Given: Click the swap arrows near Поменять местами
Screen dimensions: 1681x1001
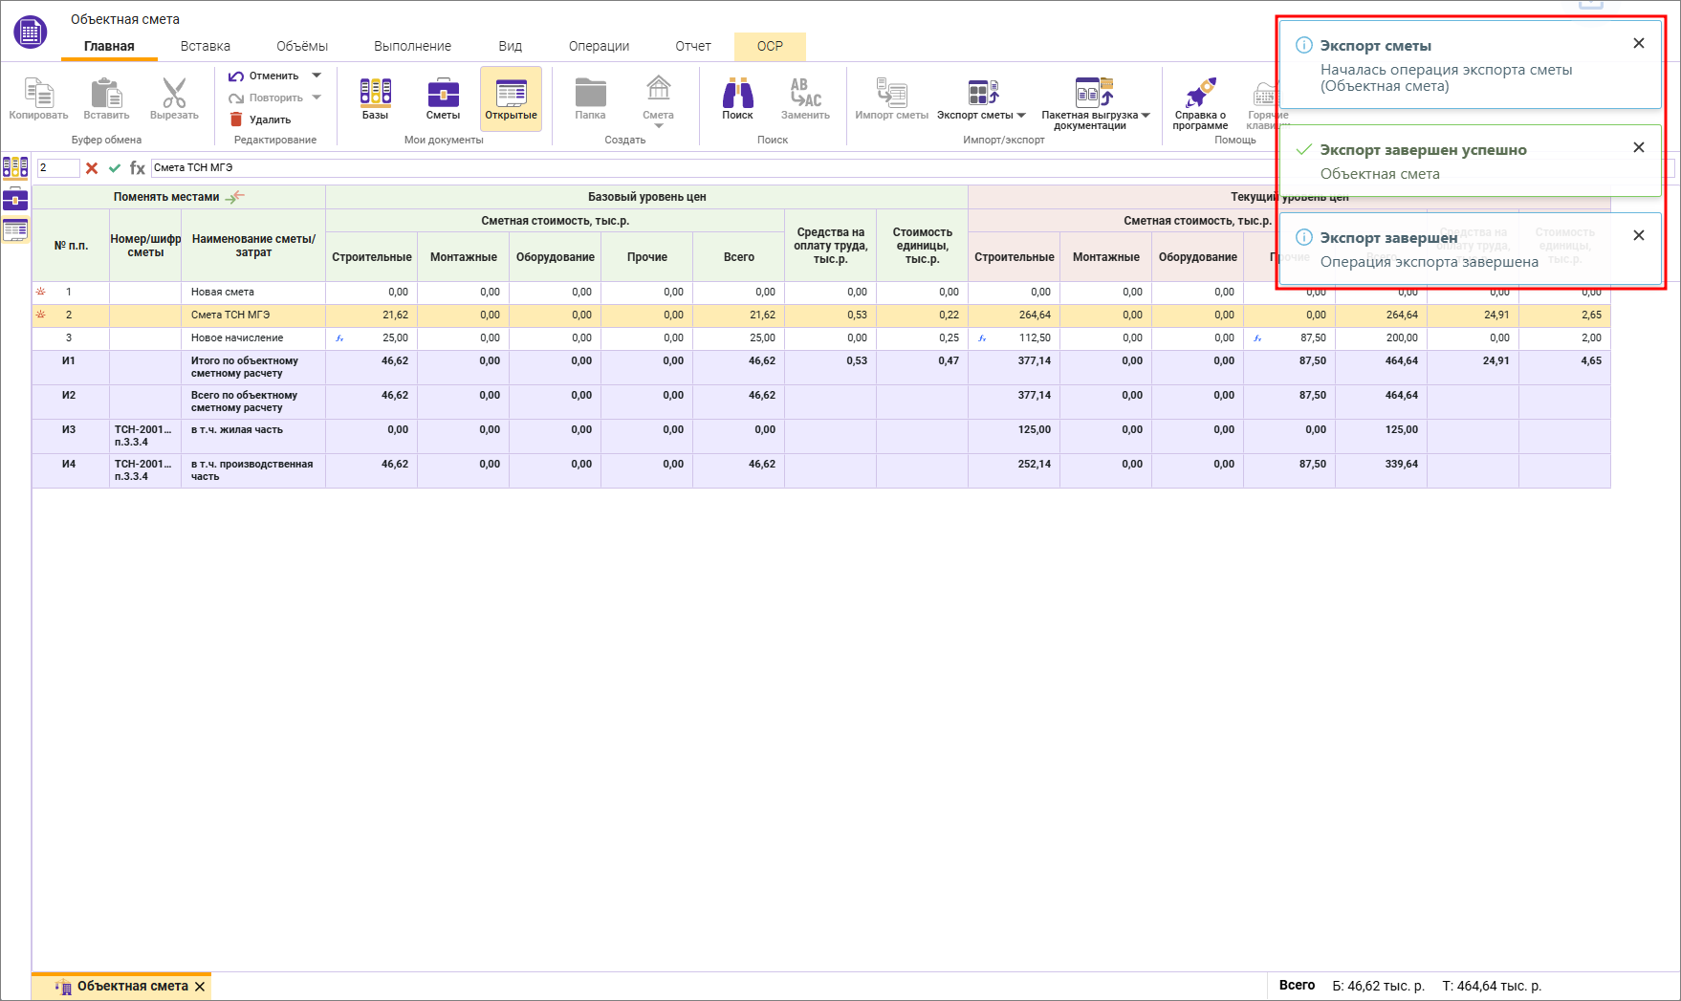Looking at the screenshot, I should 235,197.
